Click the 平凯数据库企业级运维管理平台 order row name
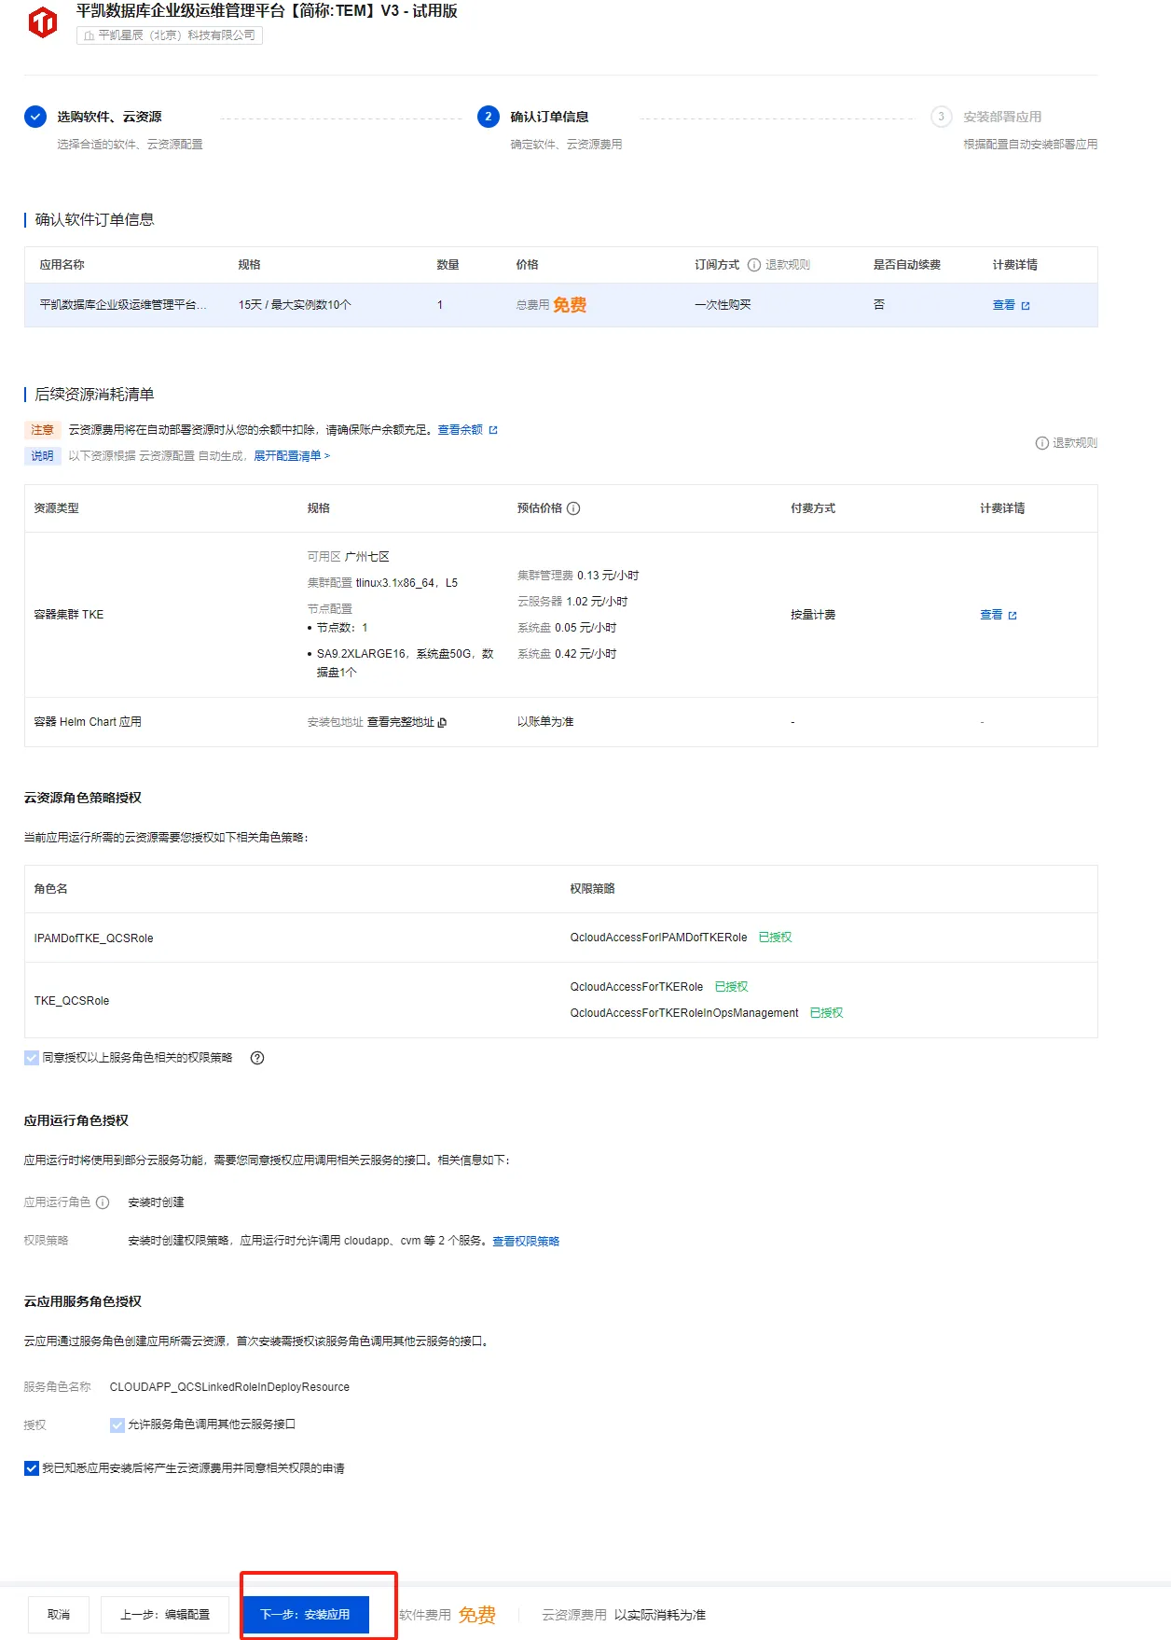1171x1640 pixels. [123, 305]
